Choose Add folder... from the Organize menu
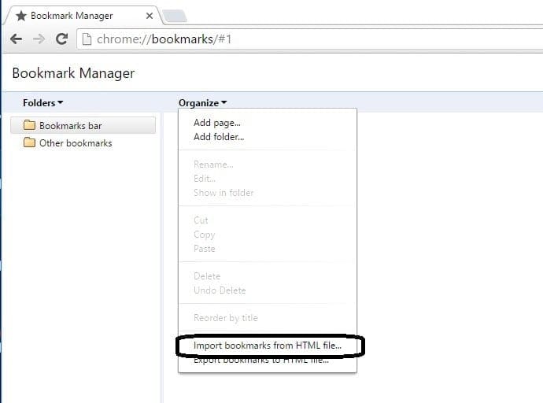The image size is (543, 403). pyautogui.click(x=219, y=137)
